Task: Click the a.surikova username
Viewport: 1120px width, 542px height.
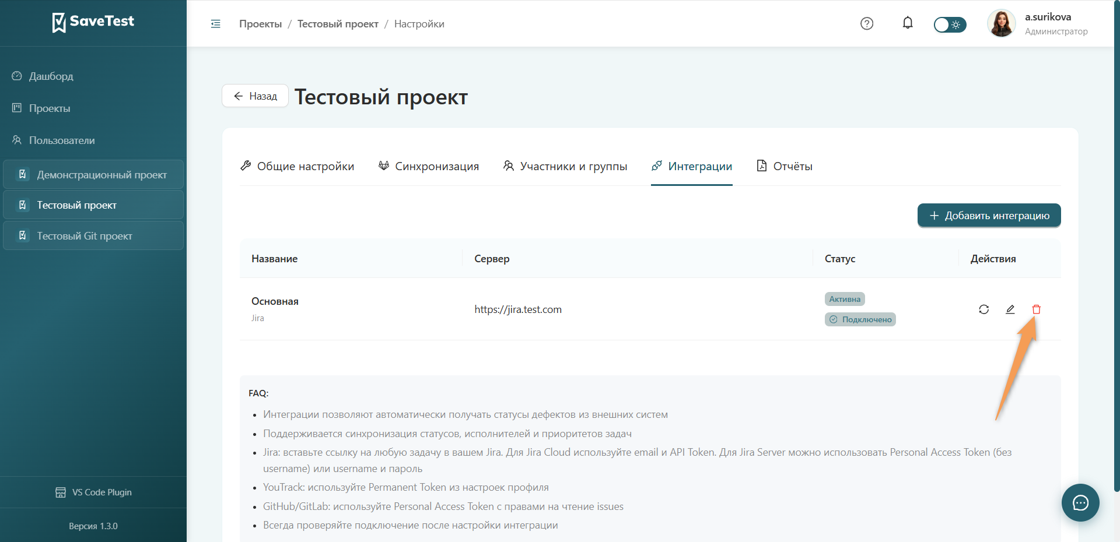Action: point(1048,17)
